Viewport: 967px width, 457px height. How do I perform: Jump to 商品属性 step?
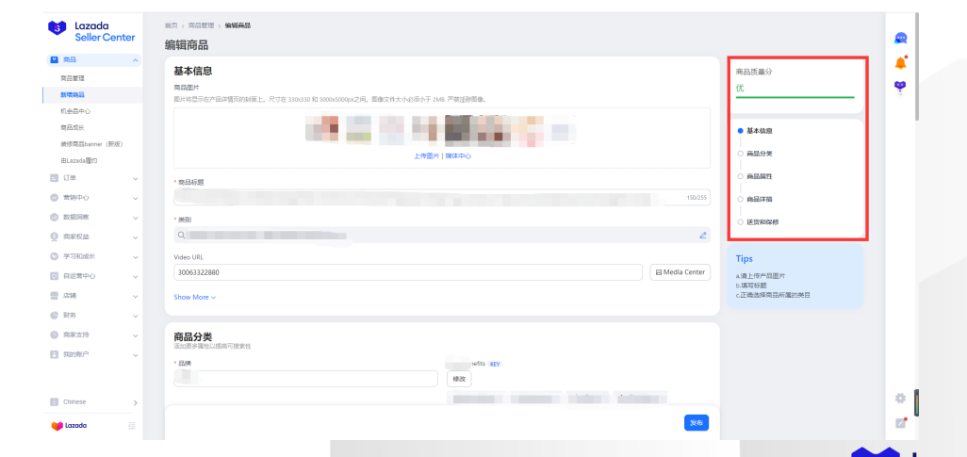pyautogui.click(x=759, y=176)
